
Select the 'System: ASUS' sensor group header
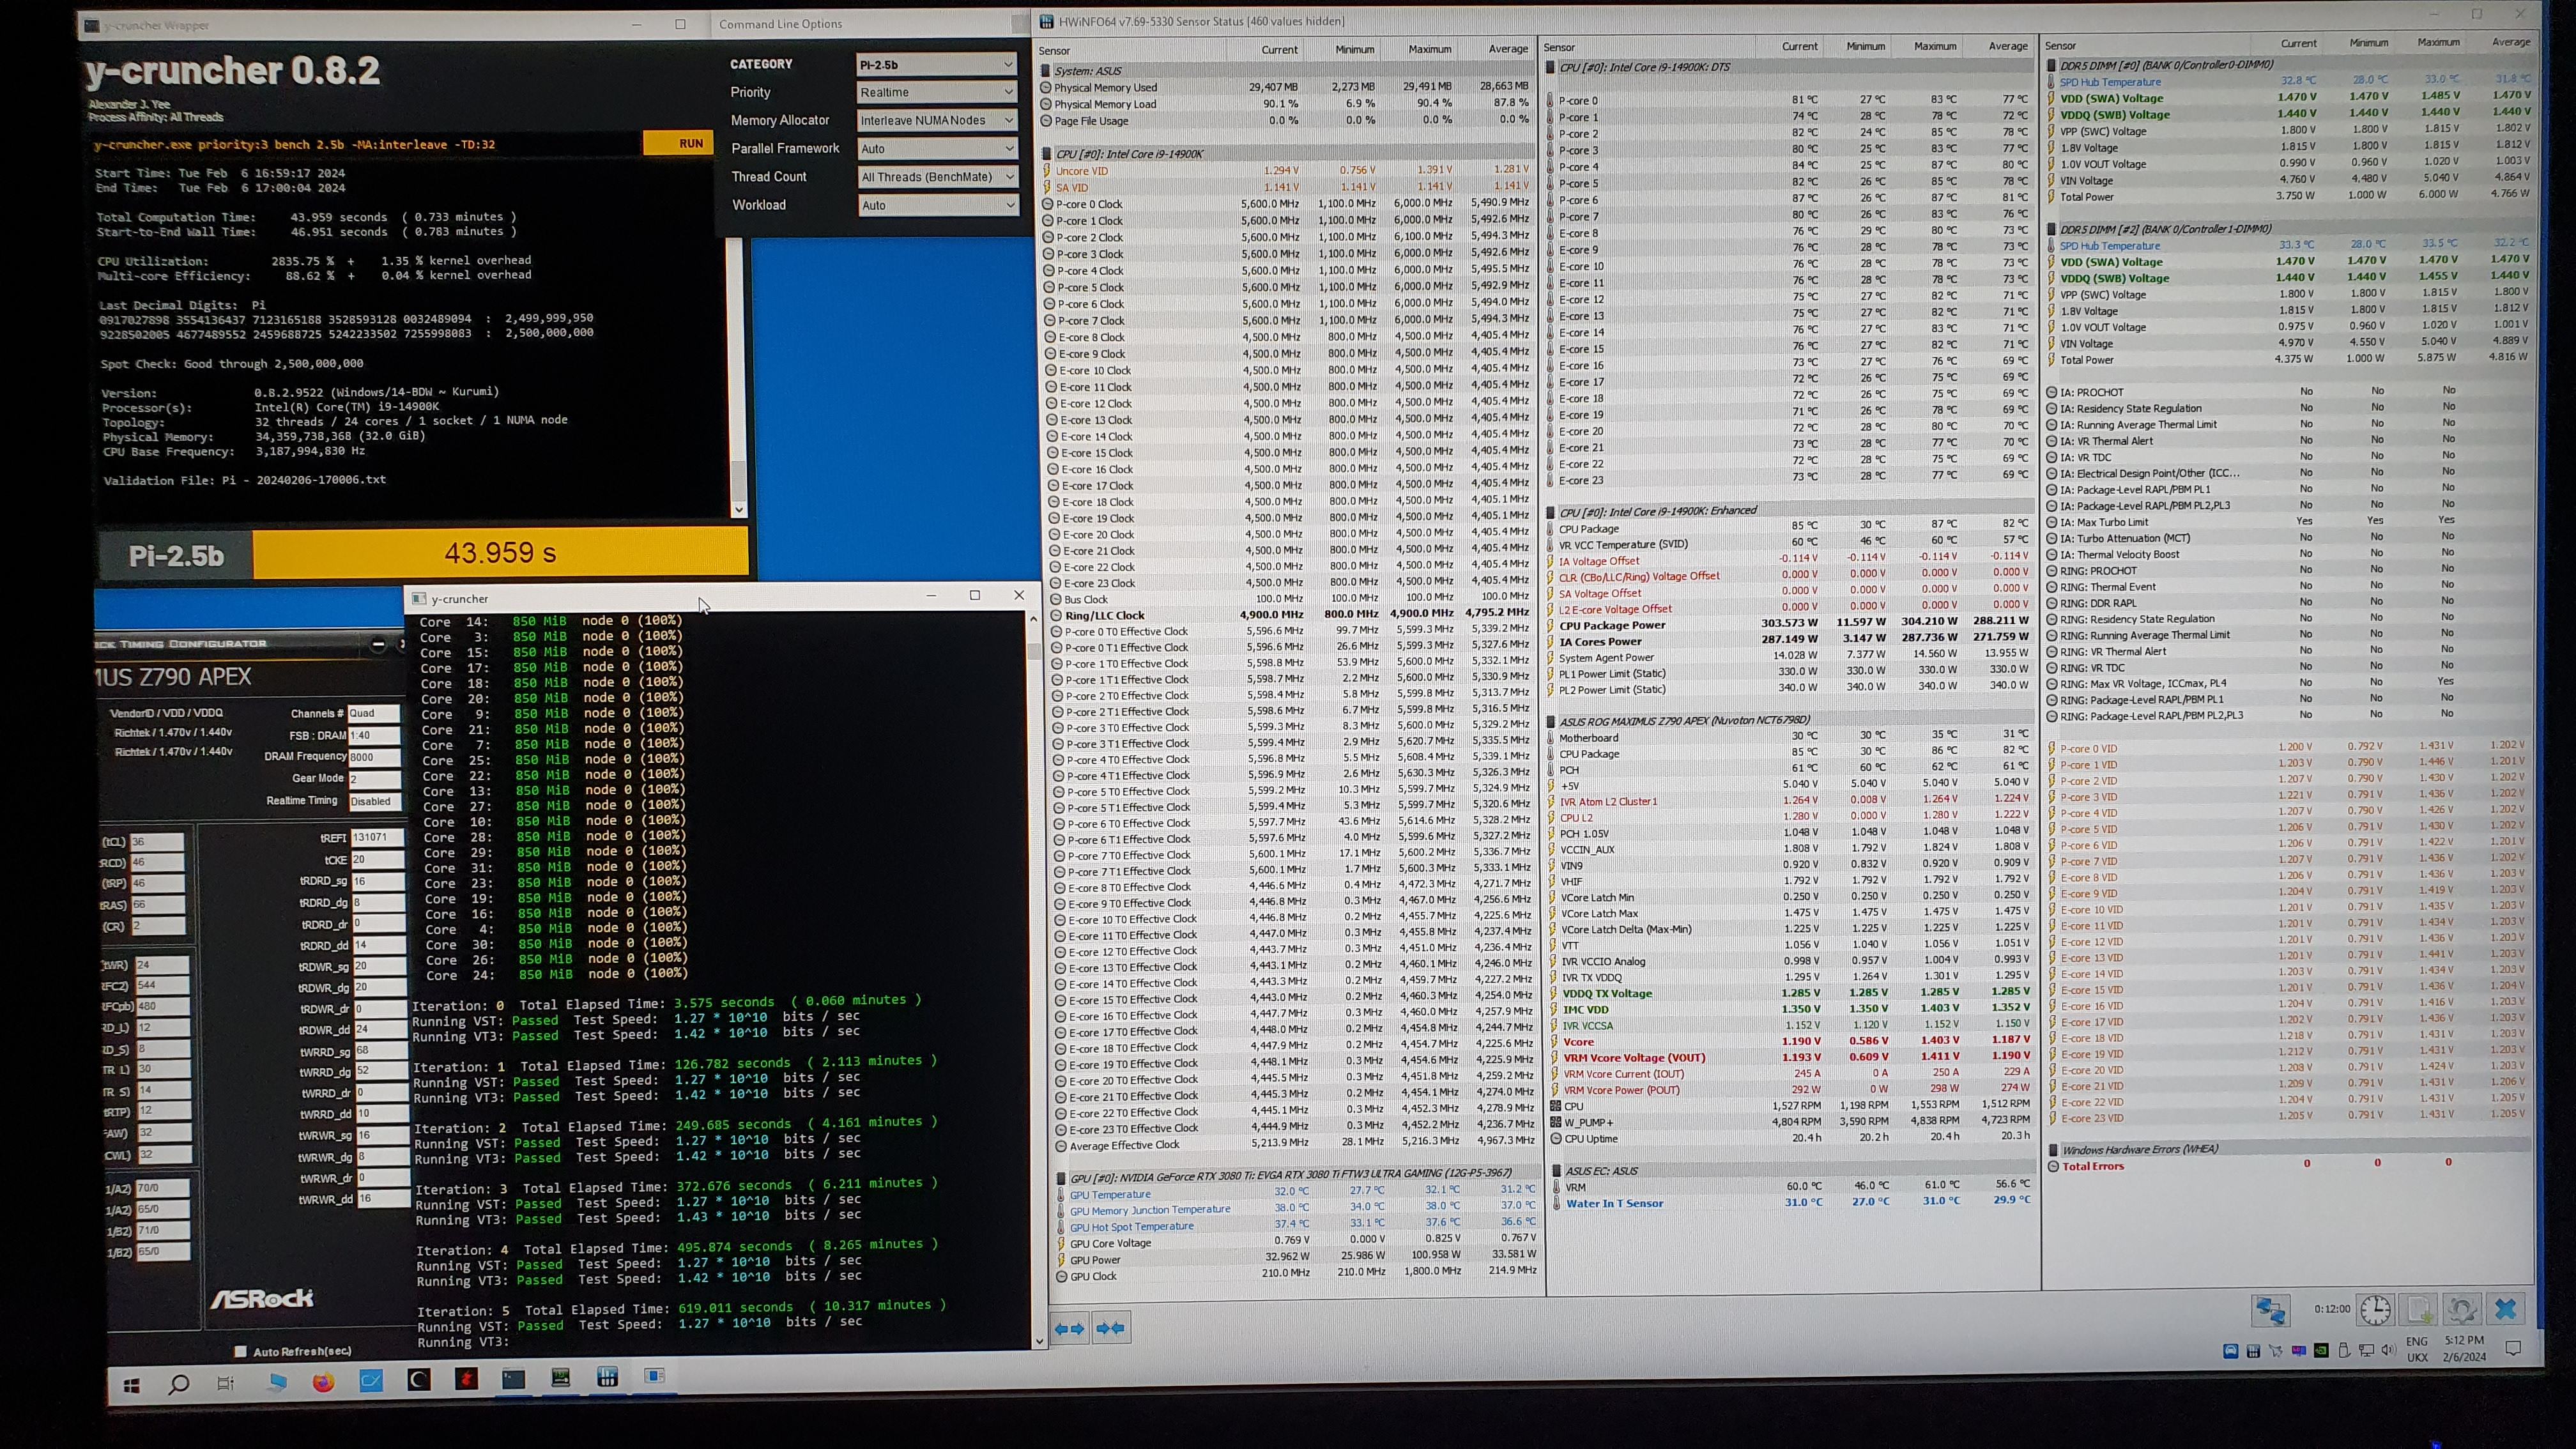pyautogui.click(x=1286, y=71)
